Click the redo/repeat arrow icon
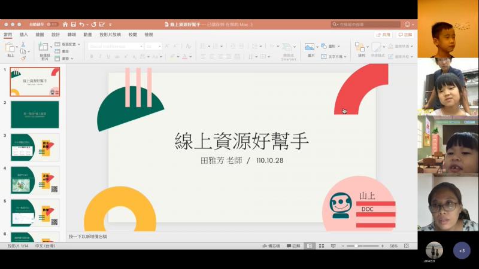479x269 pixels. point(94,25)
